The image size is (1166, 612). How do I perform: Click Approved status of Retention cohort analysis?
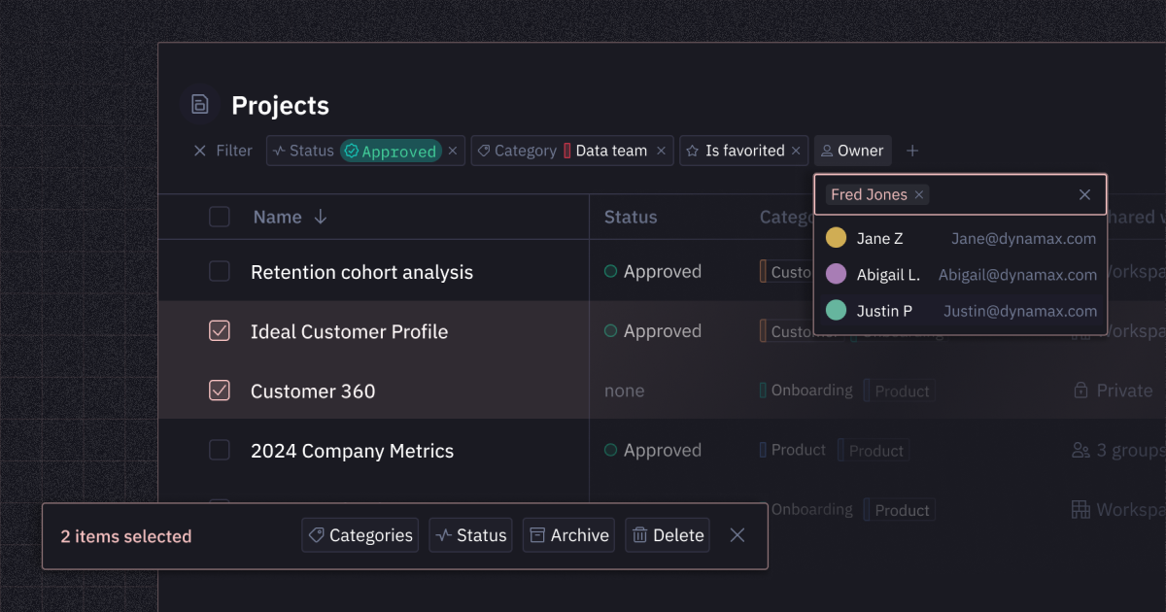pyautogui.click(x=653, y=272)
